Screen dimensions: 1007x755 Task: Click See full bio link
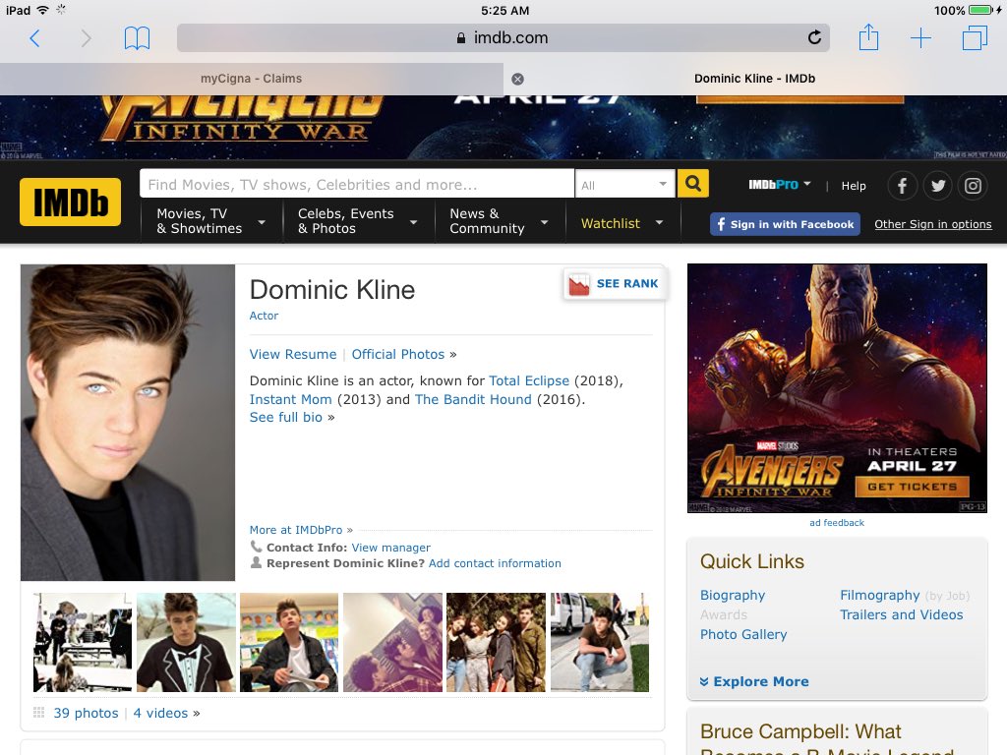click(x=286, y=417)
